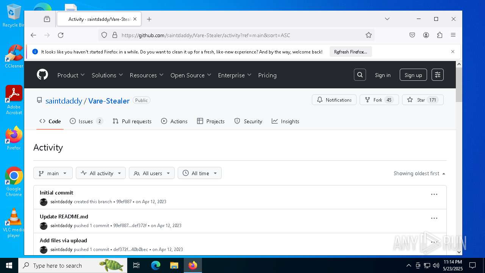Open the Google Chrome desktop shortcut
Viewport: 485px width, 273px height.
pos(14,182)
